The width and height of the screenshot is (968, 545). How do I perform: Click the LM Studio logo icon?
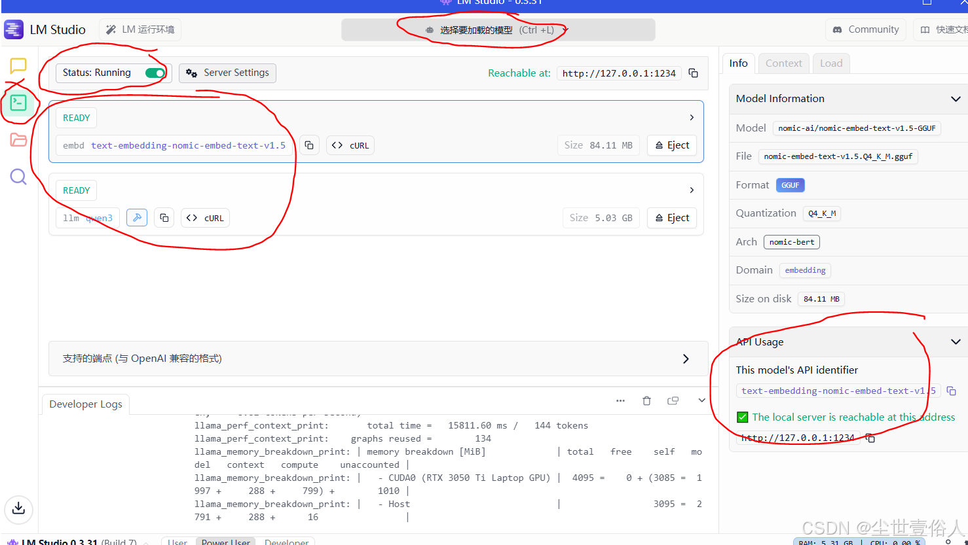coord(13,30)
